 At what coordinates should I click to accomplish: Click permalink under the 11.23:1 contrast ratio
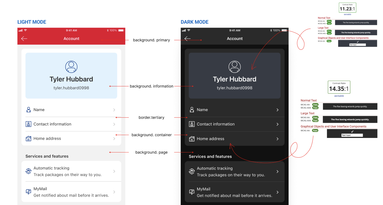point(347,14)
